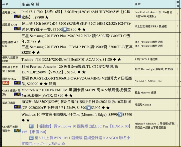
Task: Click 固態硬碟 M.2 | SSD category label
Action: [x=11, y=44]
